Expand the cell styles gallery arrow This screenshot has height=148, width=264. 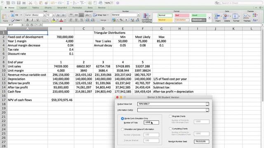point(210,18)
